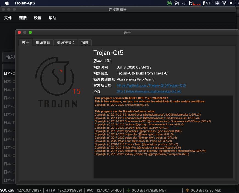Switch the Chinese input method icon
This screenshot has width=239, height=193.
217,3
